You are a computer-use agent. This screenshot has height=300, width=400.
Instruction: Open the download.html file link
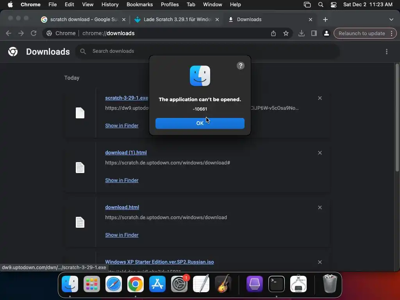pos(122,207)
